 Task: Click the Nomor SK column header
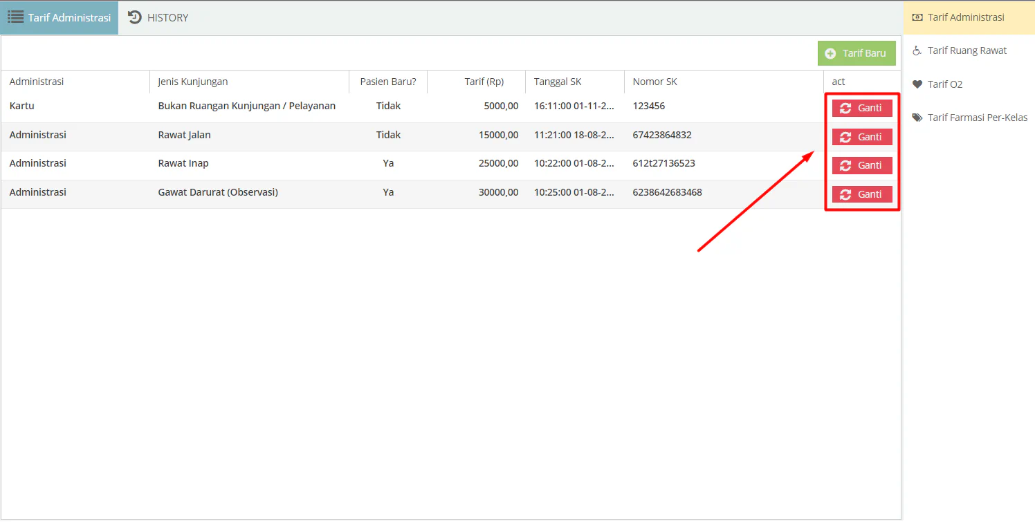coord(724,82)
